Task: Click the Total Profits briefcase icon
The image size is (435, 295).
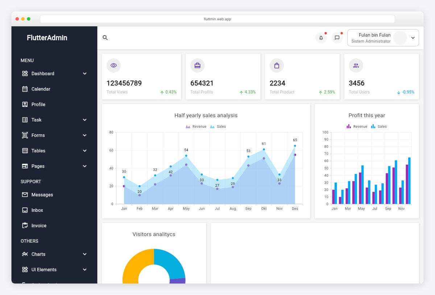Action: [x=197, y=66]
